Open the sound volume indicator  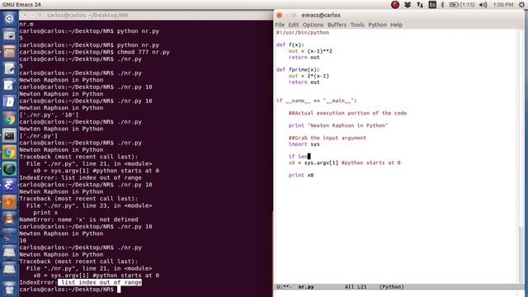tap(483, 5)
